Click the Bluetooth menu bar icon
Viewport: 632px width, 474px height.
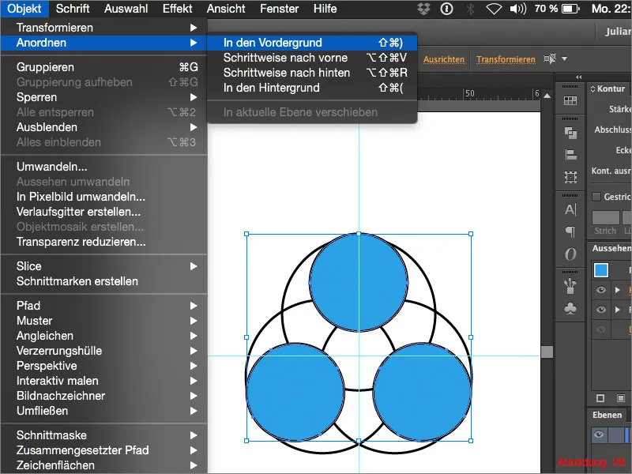469,9
